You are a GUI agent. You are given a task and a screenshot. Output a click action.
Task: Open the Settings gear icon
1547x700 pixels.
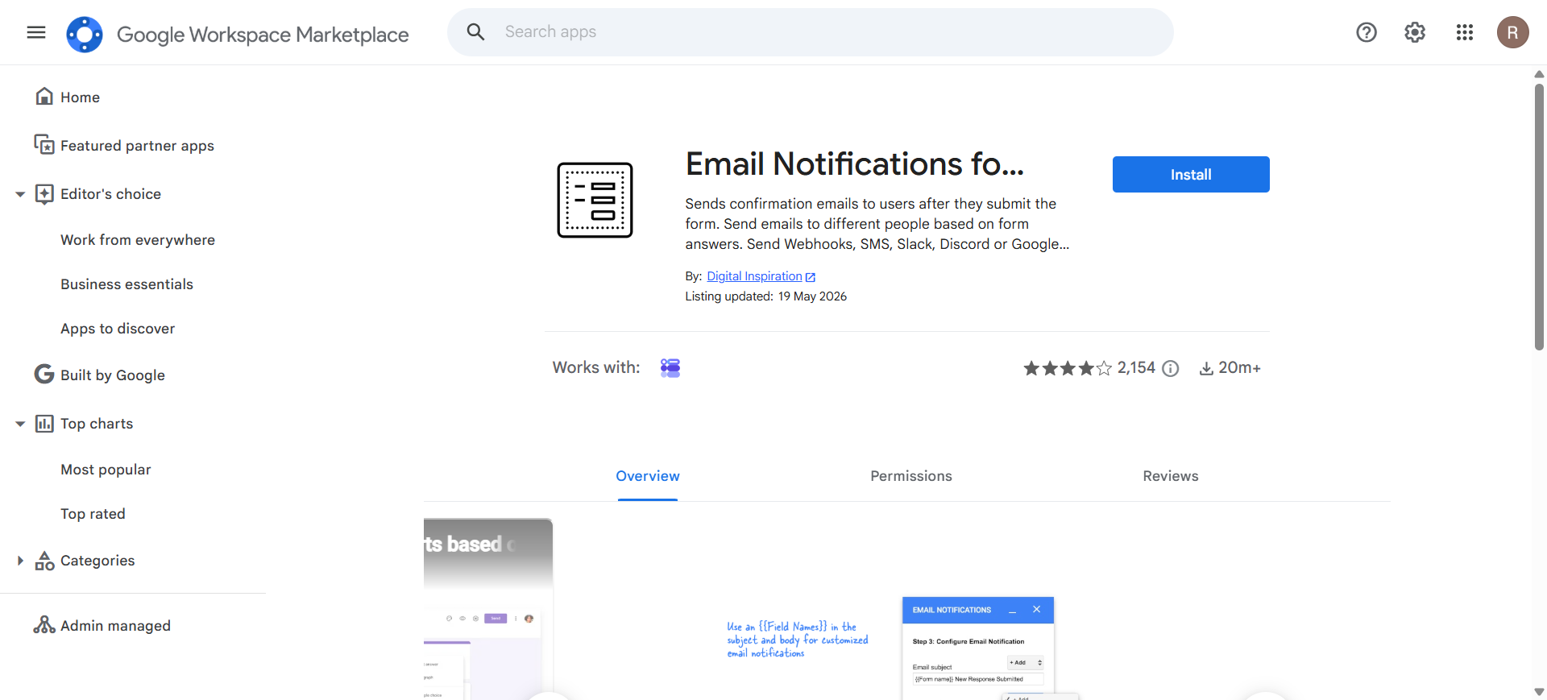pos(1415,32)
